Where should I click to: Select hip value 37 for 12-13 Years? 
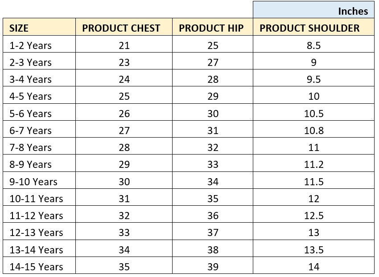point(213,232)
